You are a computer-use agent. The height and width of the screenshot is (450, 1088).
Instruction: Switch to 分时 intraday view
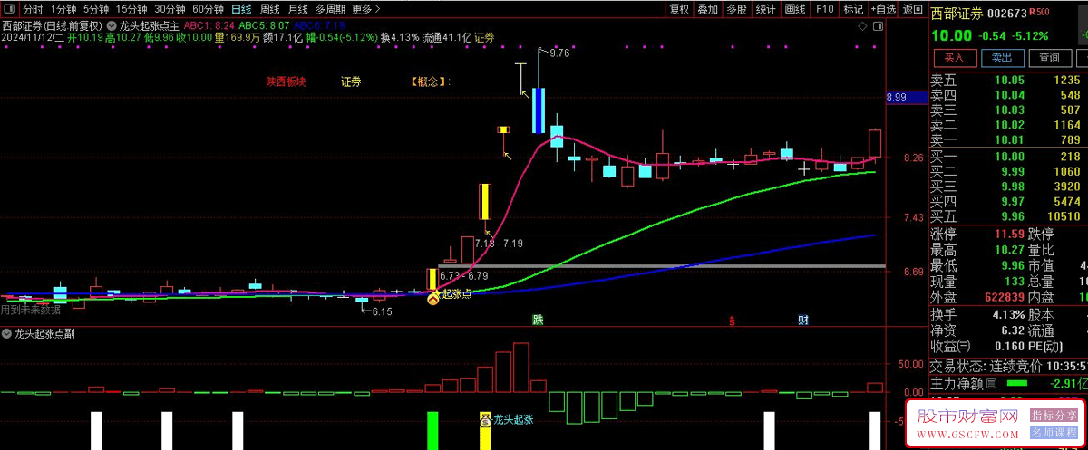click(x=33, y=9)
